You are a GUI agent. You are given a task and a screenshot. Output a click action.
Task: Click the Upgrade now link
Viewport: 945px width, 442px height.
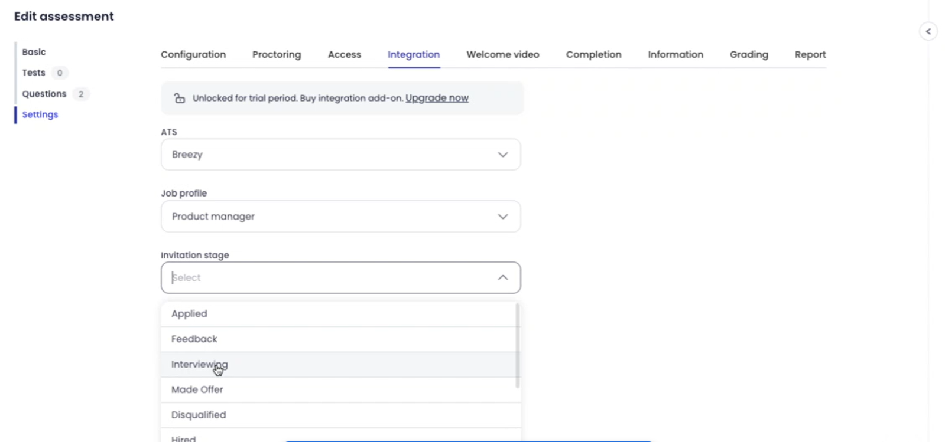point(437,98)
